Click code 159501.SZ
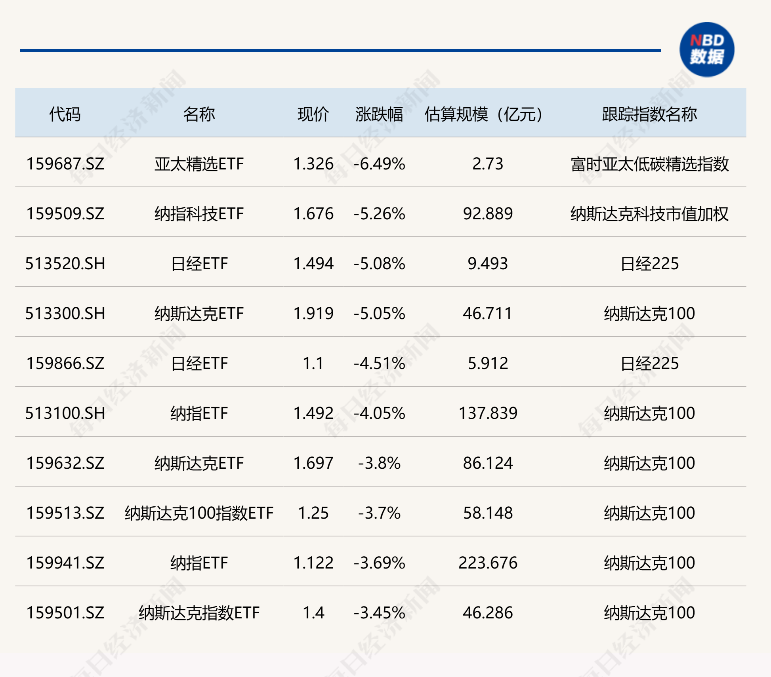The width and height of the screenshot is (771, 677). click(x=65, y=613)
